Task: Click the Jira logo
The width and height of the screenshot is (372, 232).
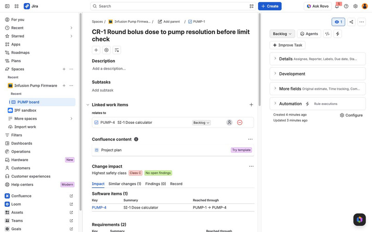Action: (x=31, y=6)
